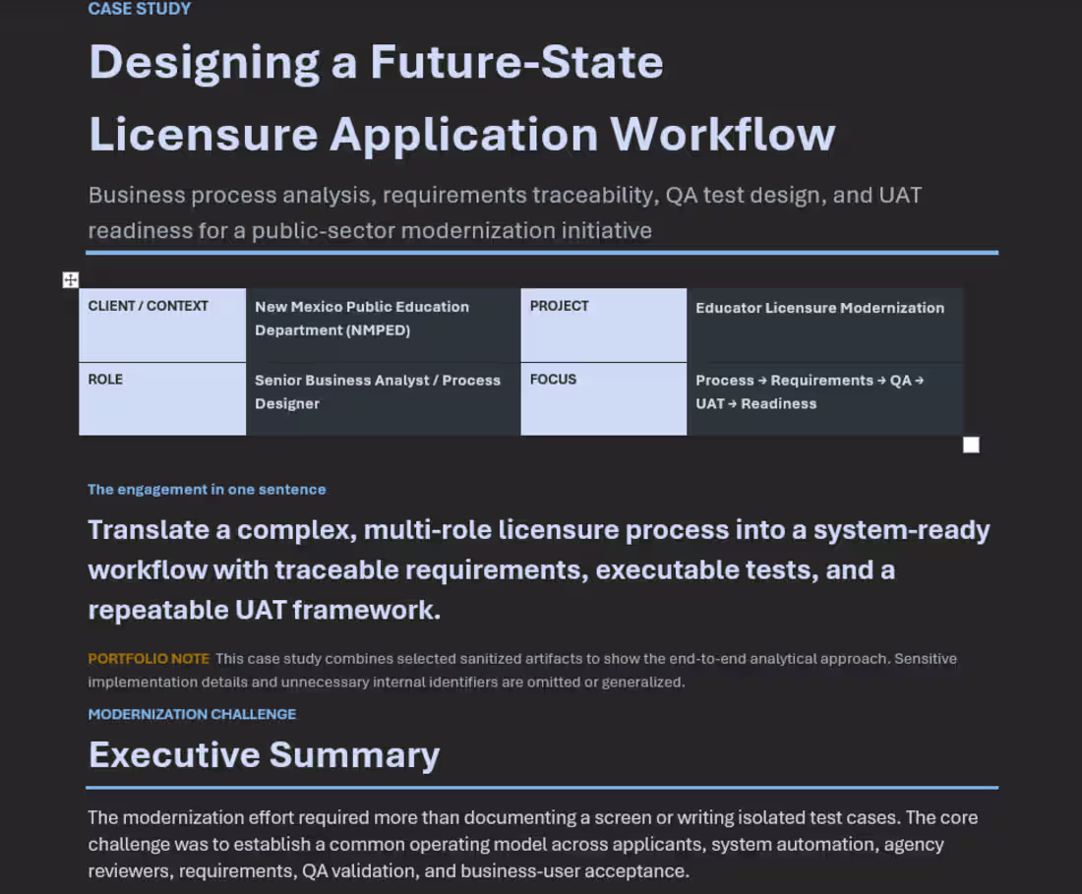Click the title line 'Licensure Application Workflow'
The image size is (1082, 894).
click(x=461, y=134)
